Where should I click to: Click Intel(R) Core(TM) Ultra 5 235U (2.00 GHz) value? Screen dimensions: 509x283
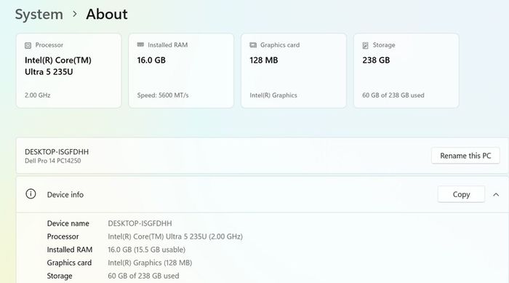pos(175,236)
